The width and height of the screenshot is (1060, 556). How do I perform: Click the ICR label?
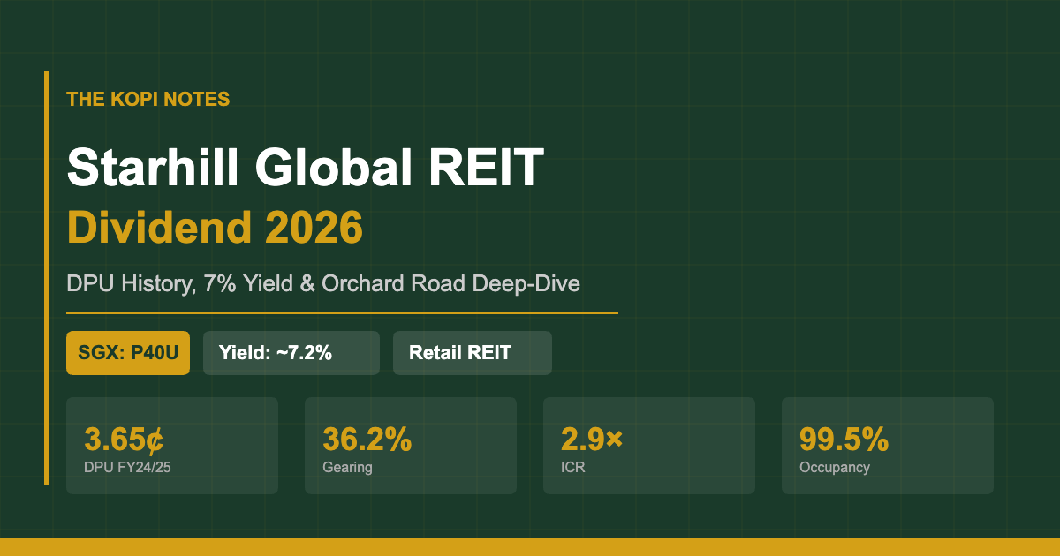click(x=572, y=468)
